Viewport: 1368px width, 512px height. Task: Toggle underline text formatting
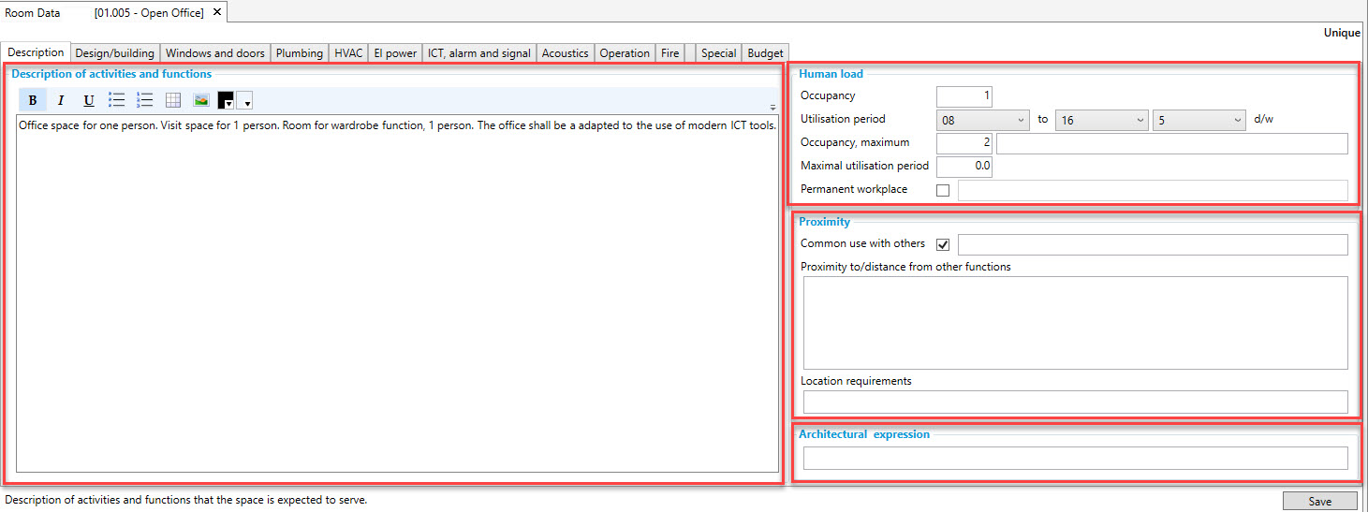[89, 100]
